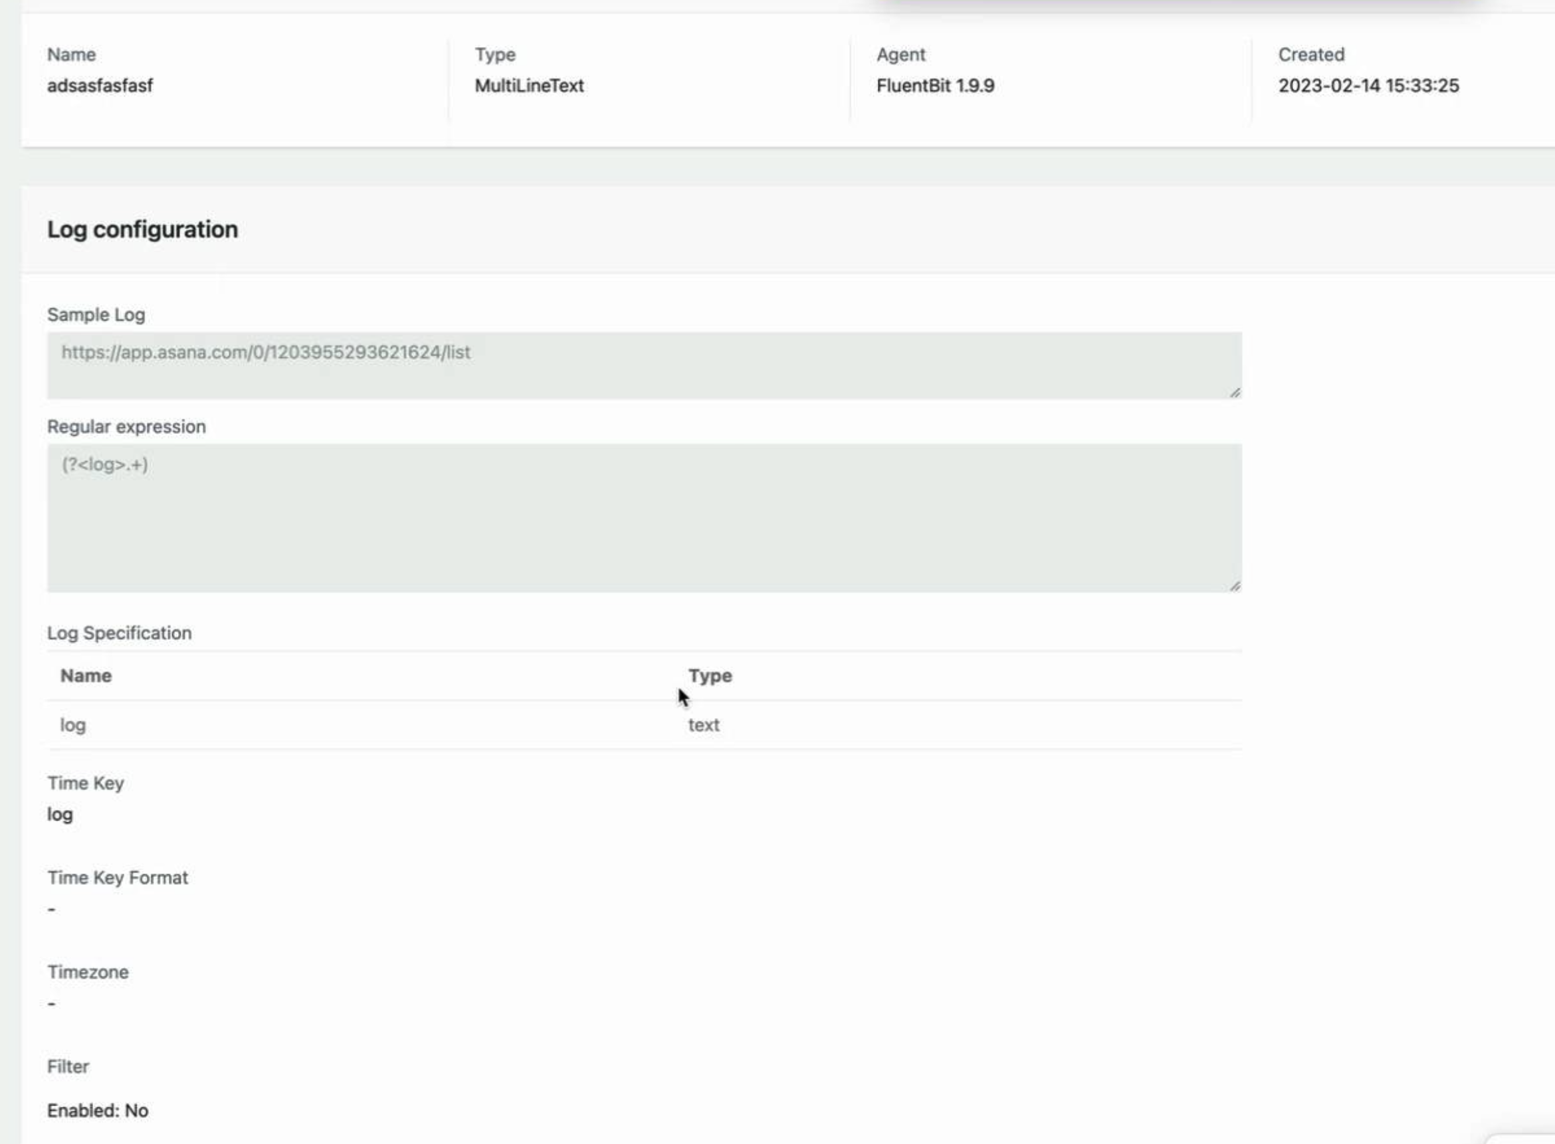Click the Name column header

86,675
